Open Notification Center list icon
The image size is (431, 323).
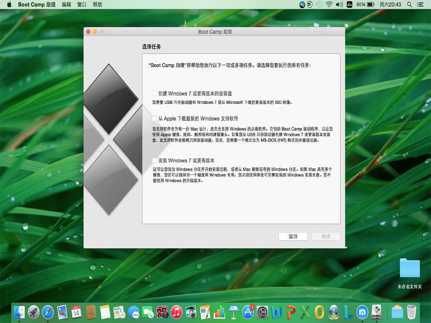pyautogui.click(x=420, y=4)
